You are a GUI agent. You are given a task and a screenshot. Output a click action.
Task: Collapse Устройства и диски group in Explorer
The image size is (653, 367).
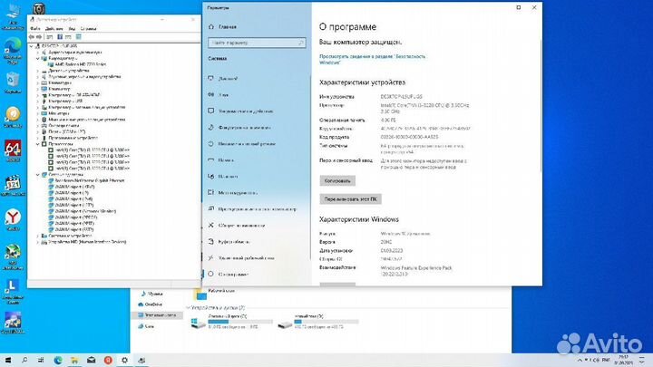pyautogui.click(x=188, y=307)
